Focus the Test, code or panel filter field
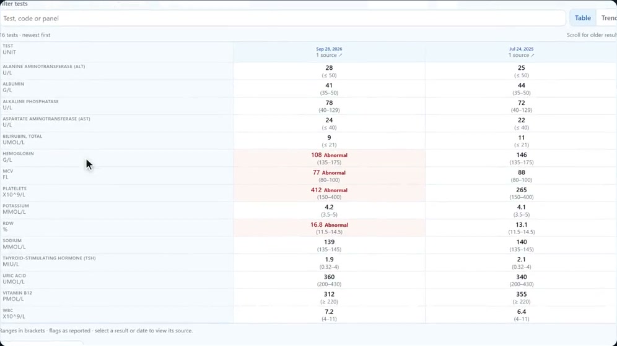The width and height of the screenshot is (617, 346). [x=282, y=19]
